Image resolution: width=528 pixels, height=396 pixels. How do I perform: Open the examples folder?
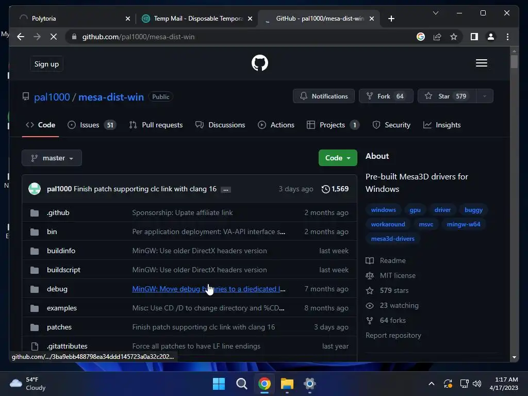[62, 308]
